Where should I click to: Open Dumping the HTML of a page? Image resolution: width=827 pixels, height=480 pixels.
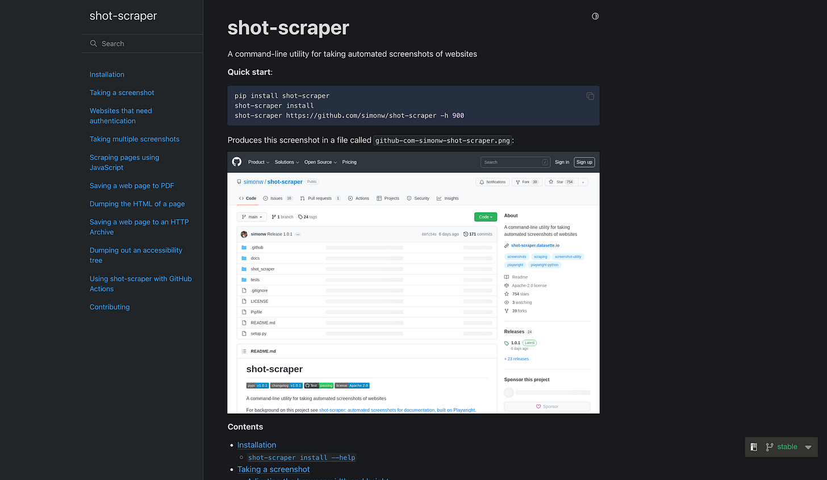tap(137, 204)
